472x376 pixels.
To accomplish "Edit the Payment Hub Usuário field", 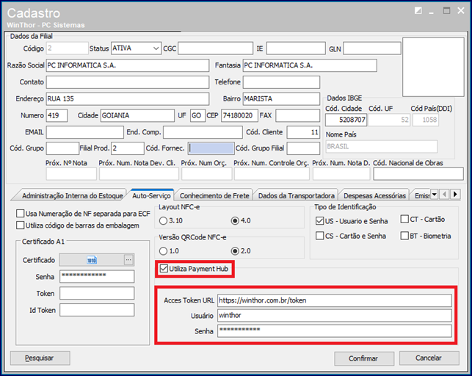I will [x=335, y=316].
